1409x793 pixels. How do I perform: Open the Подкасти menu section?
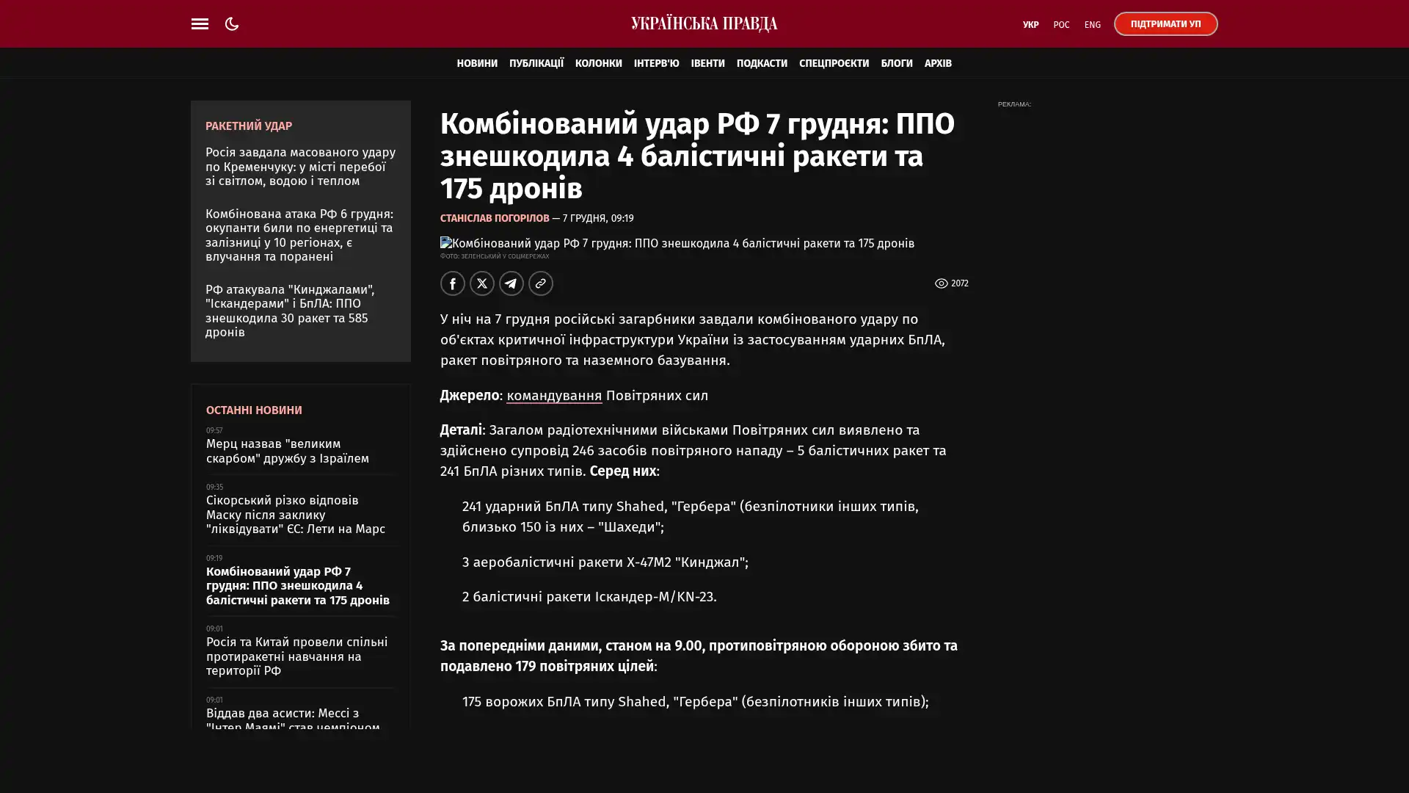coord(761,63)
